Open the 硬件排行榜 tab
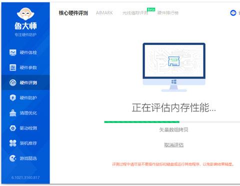This screenshot has width=240, height=186. coord(168,13)
